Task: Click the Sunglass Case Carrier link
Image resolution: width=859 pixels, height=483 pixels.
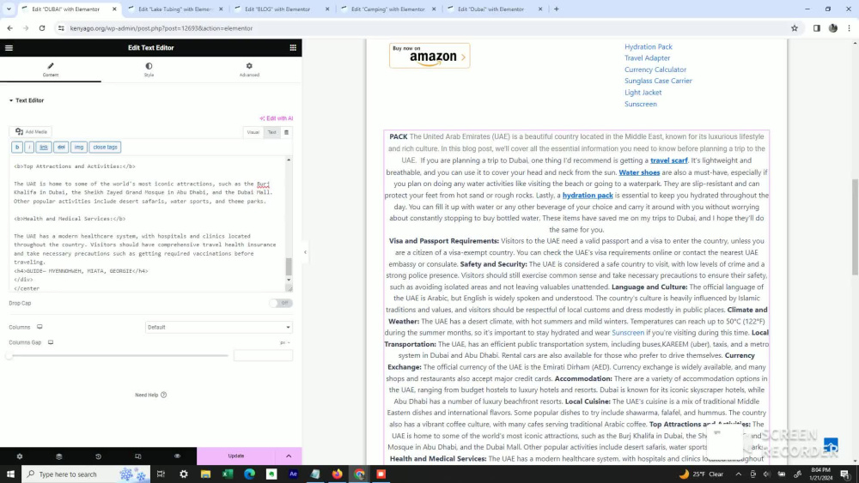Action: point(658,81)
